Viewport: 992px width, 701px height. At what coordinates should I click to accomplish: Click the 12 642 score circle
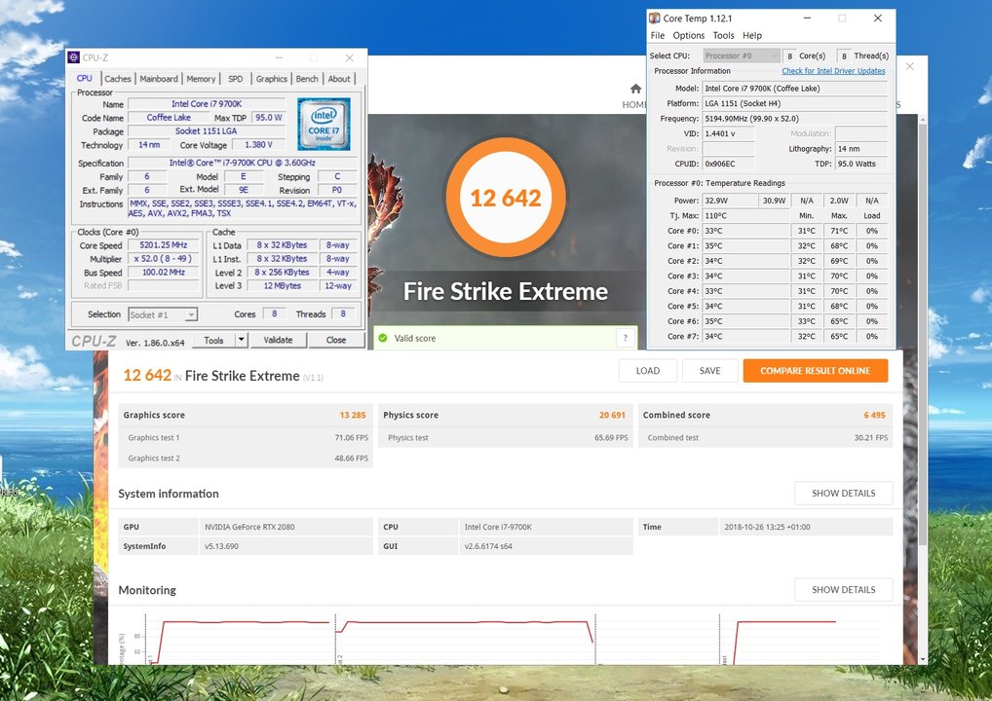click(506, 198)
